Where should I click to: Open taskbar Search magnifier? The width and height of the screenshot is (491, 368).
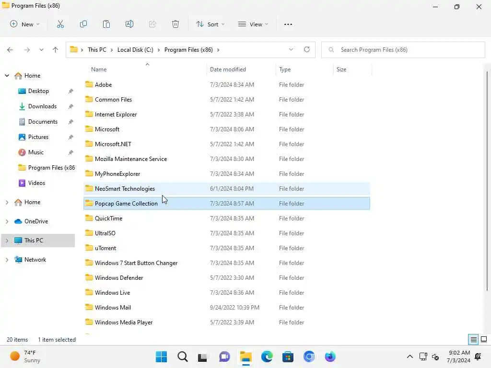pos(183,356)
